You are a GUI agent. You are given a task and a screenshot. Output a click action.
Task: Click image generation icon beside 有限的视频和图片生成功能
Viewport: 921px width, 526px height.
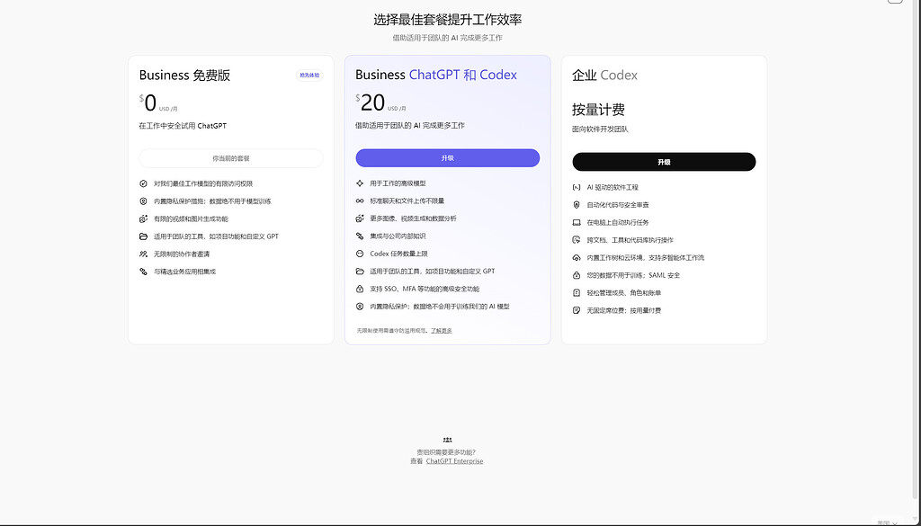click(x=143, y=219)
